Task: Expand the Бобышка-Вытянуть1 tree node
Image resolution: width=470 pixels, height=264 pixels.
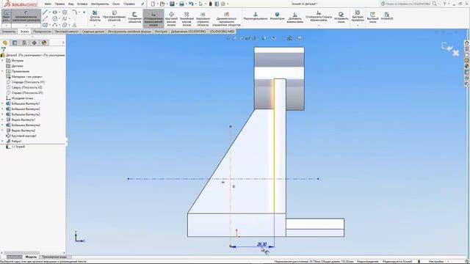Action: 3,103
